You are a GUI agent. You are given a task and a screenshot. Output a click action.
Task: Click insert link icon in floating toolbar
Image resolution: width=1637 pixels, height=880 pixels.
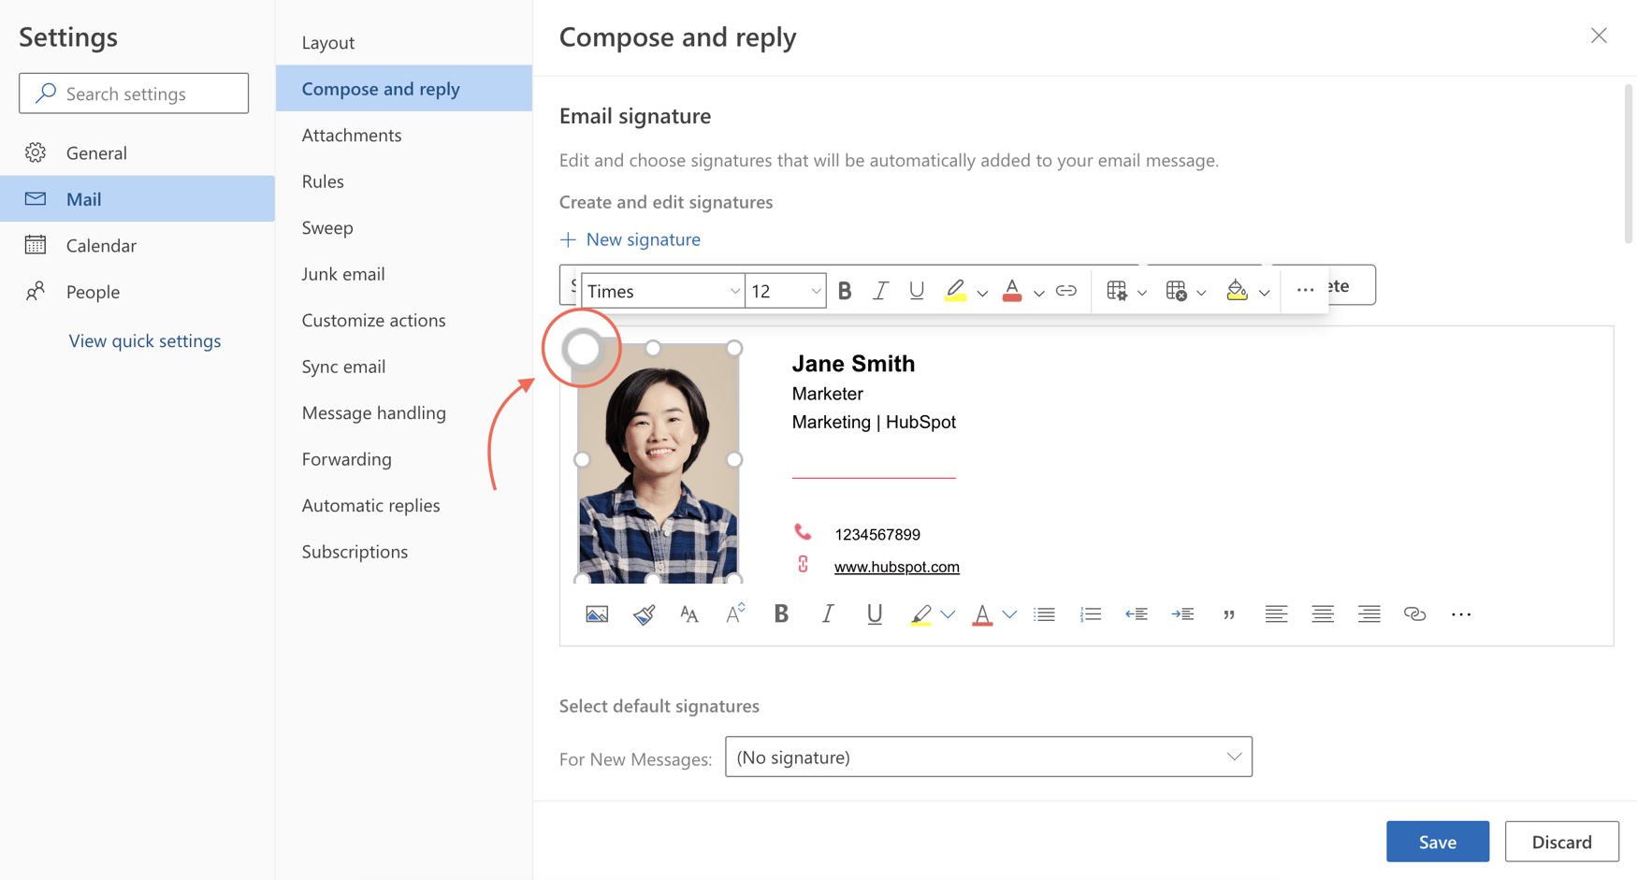point(1066,291)
